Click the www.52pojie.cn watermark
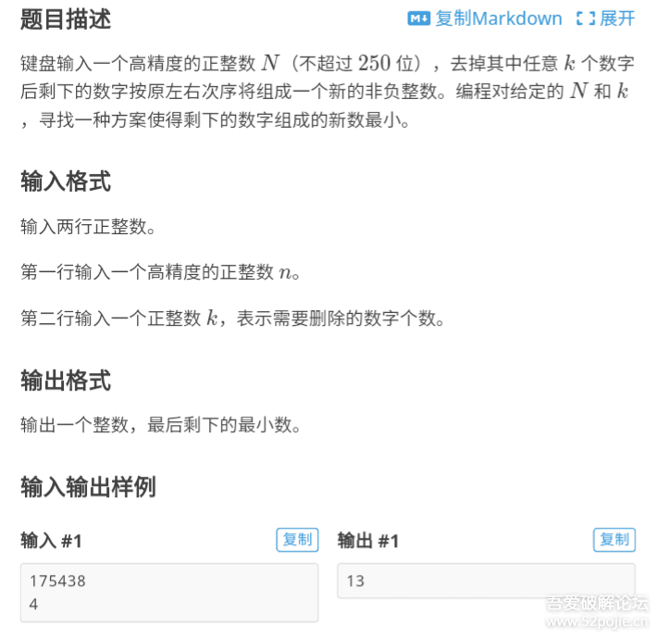Image resolution: width=657 pixels, height=637 pixels. click(597, 621)
